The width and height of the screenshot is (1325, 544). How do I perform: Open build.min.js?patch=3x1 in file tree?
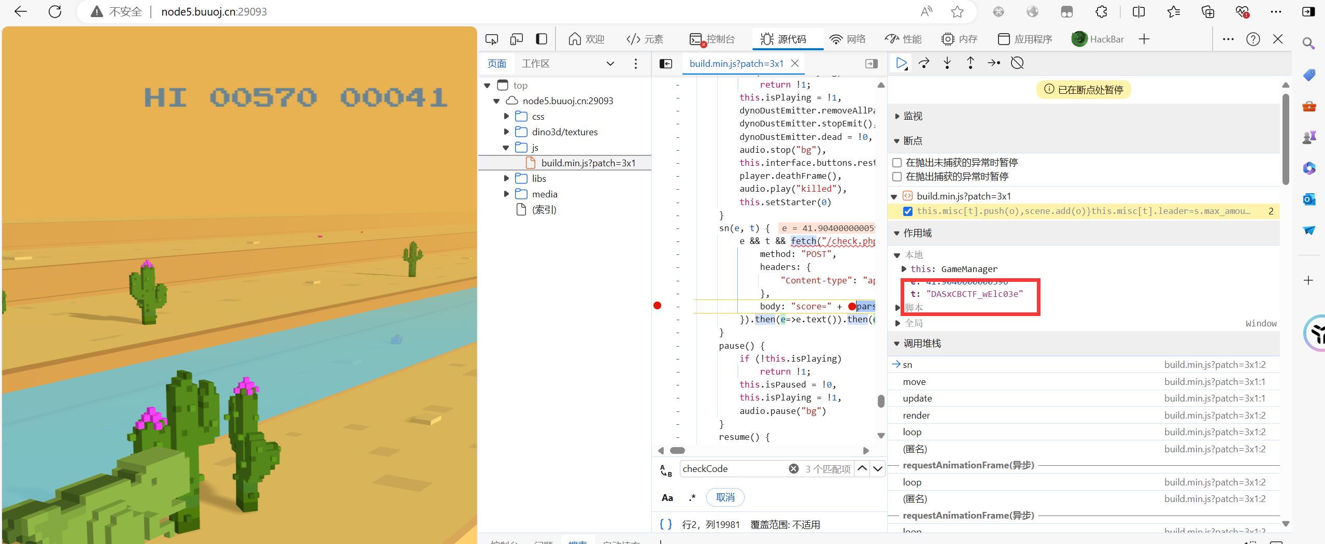588,163
